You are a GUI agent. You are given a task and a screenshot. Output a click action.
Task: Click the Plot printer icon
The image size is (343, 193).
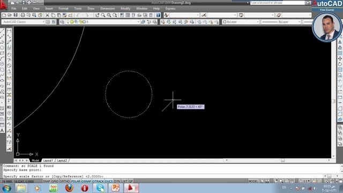23,15
